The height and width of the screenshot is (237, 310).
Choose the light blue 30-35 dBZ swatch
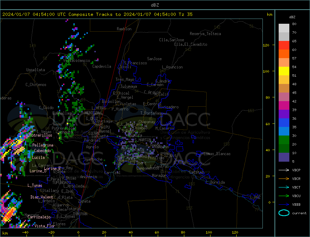[x=284, y=131]
